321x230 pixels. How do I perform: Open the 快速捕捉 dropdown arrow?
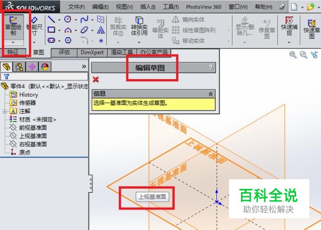pos(289,42)
